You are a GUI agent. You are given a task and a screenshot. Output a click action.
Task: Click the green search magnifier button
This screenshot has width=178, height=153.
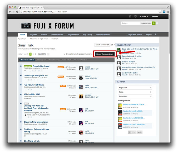coord(154,23)
